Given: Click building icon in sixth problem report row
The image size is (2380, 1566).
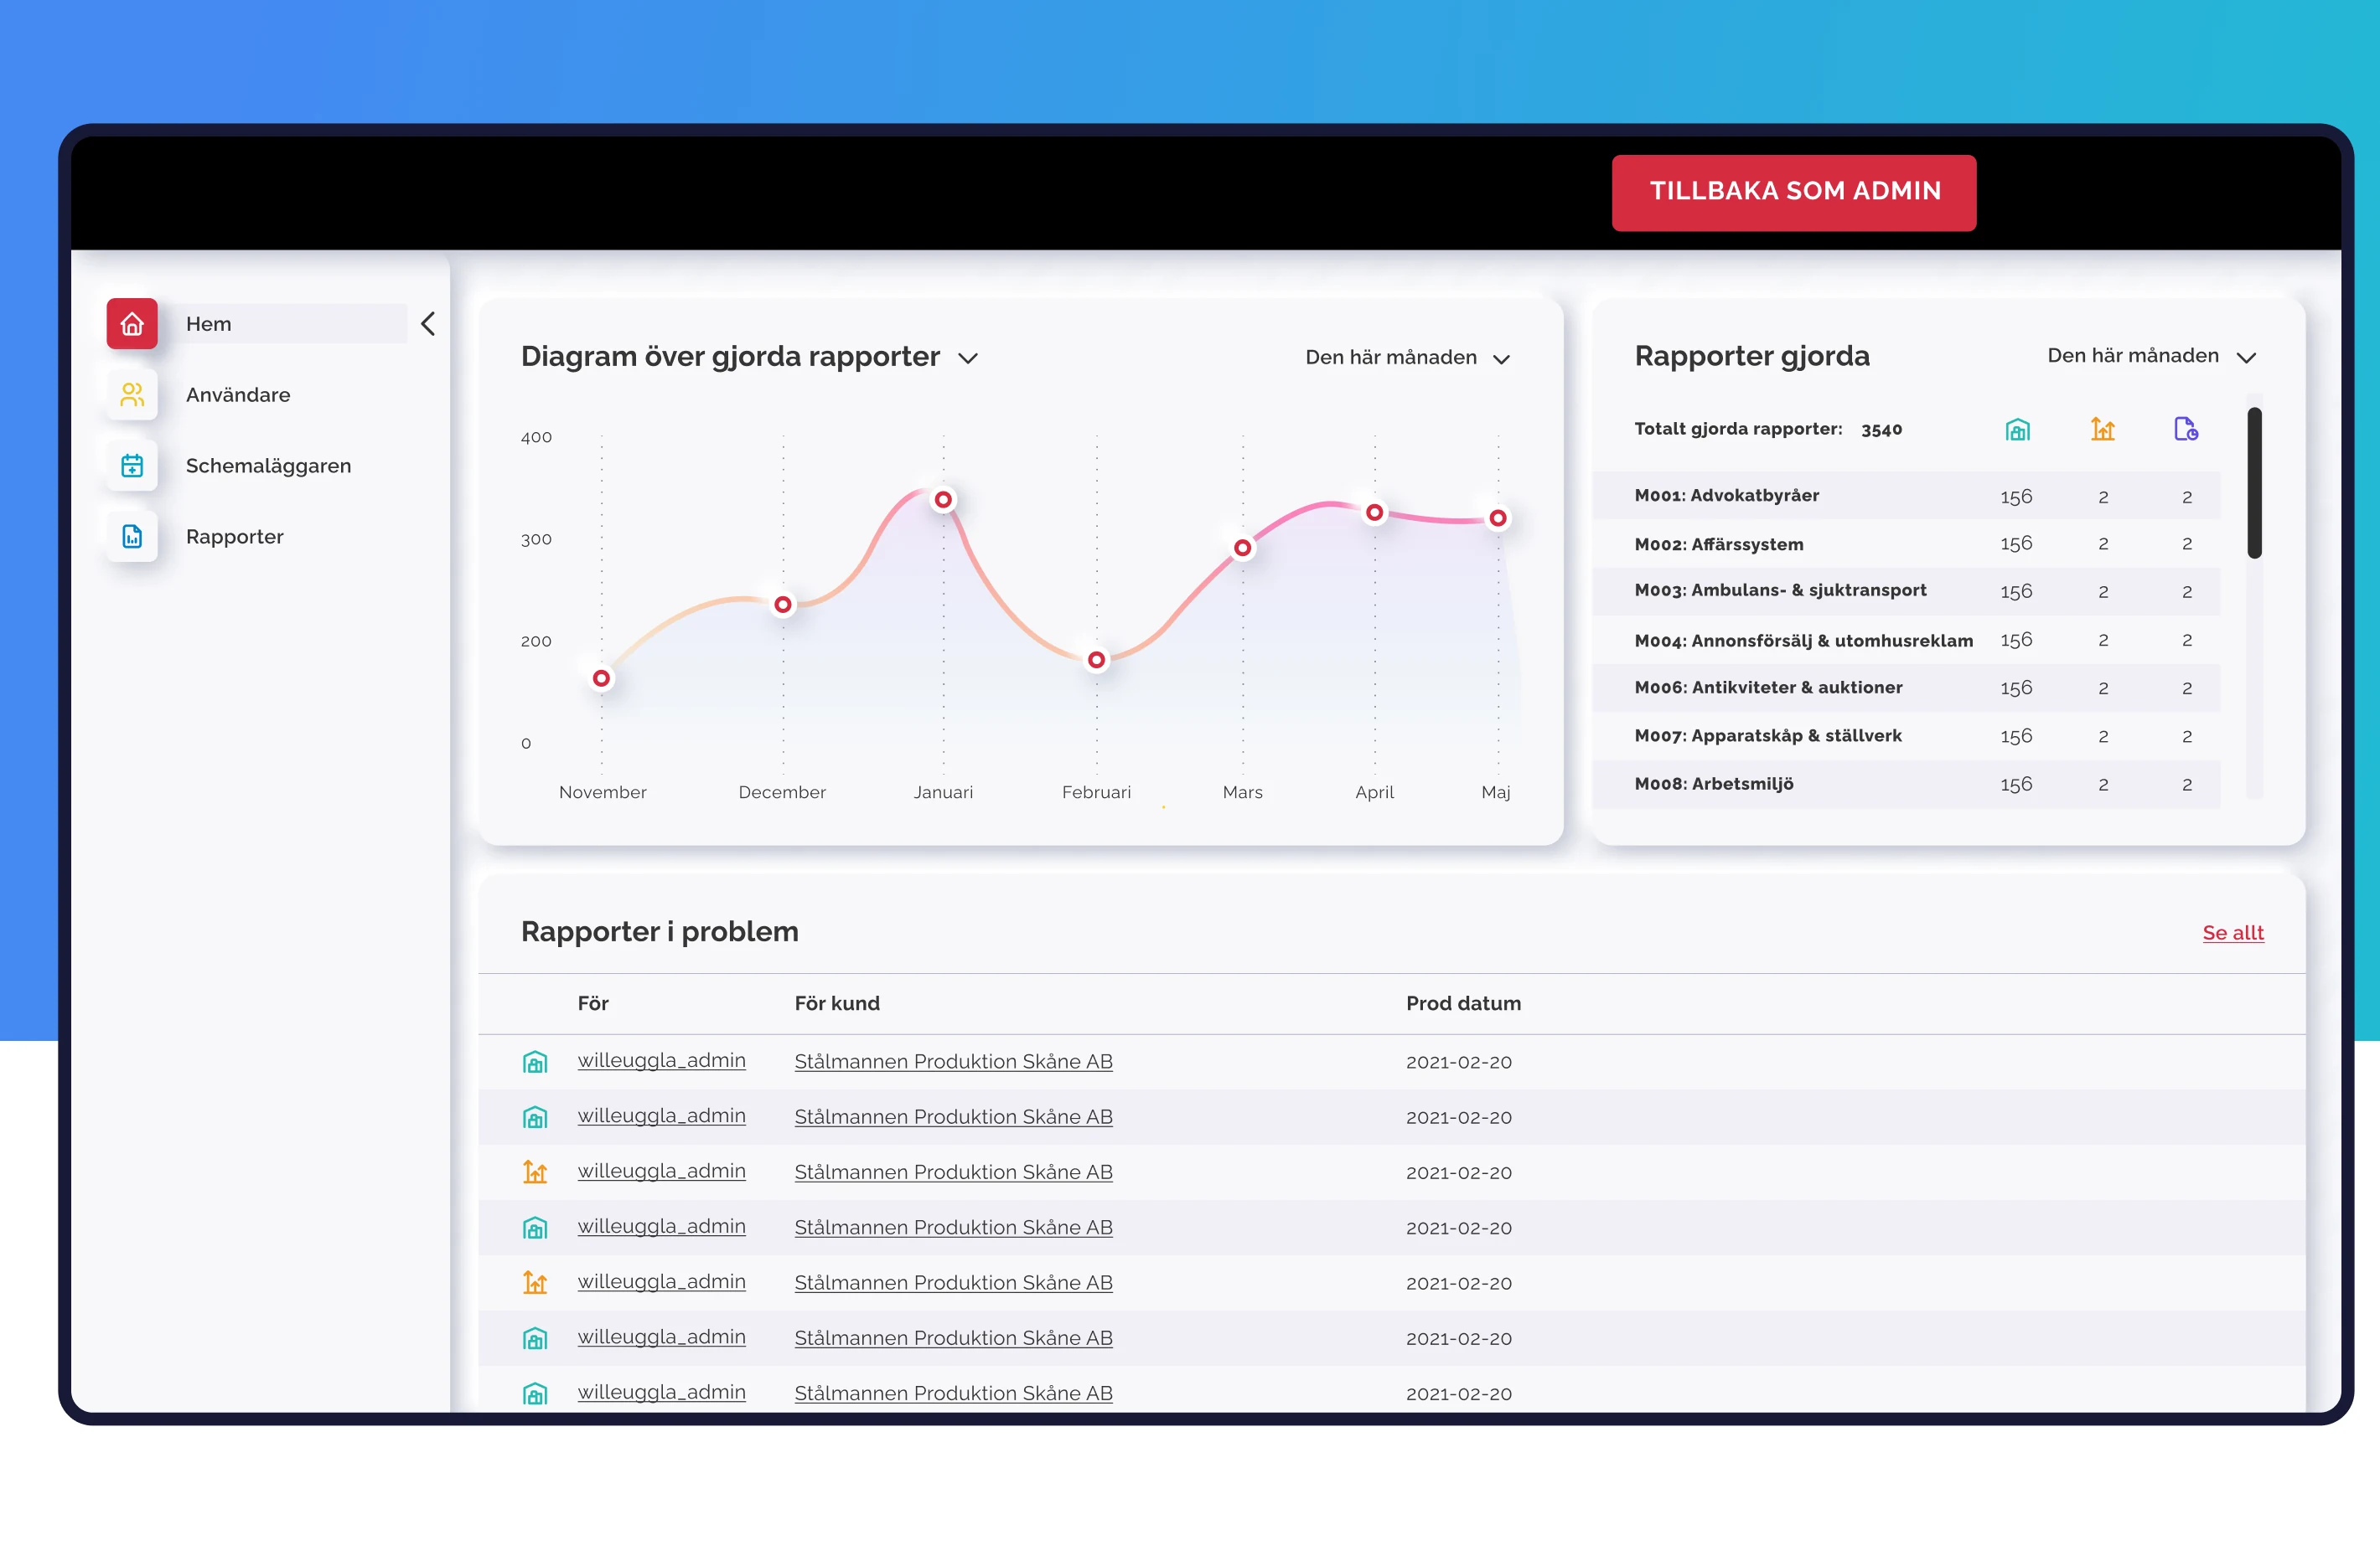Looking at the screenshot, I should click(535, 1338).
